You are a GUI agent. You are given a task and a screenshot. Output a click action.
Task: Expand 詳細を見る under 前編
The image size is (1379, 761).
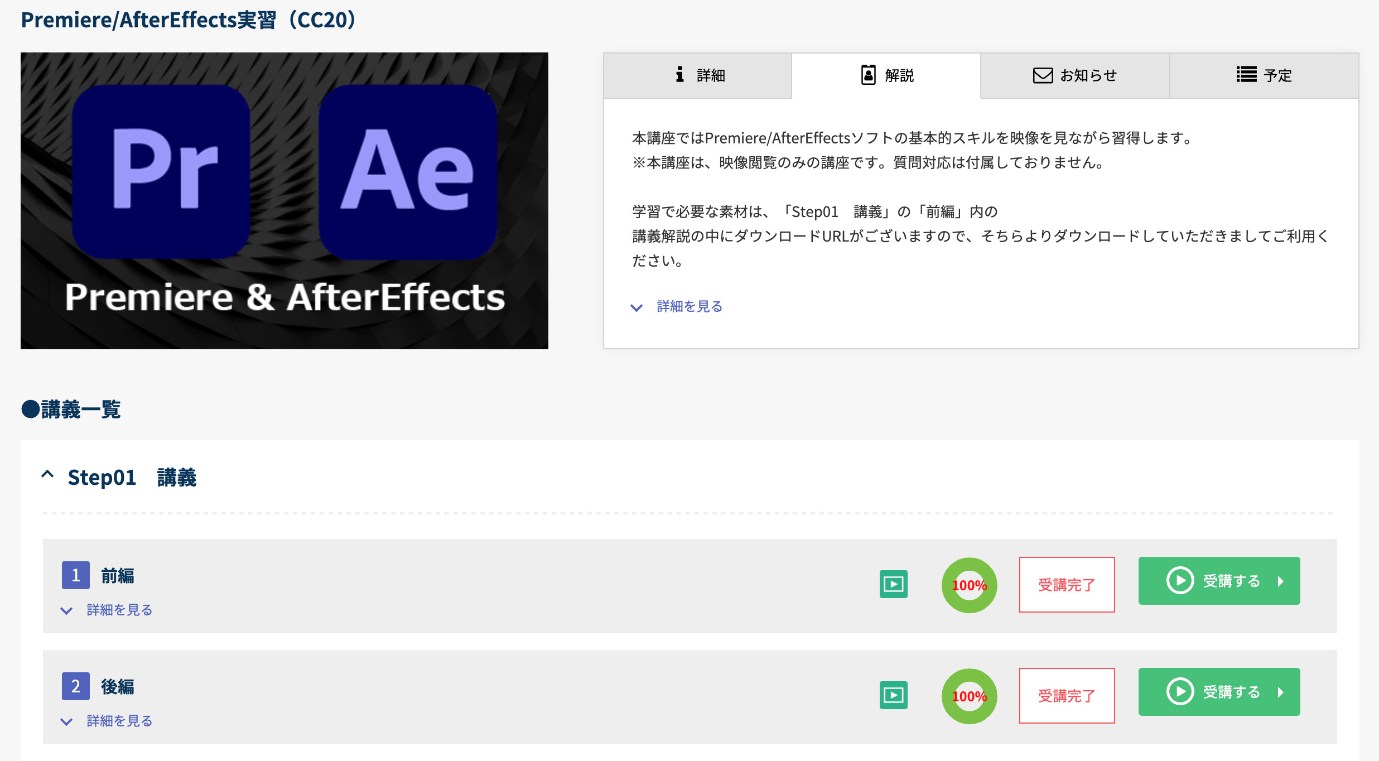click(x=119, y=610)
